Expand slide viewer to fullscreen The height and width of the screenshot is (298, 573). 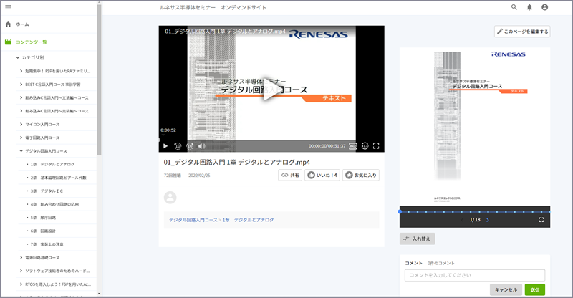pos(541,220)
